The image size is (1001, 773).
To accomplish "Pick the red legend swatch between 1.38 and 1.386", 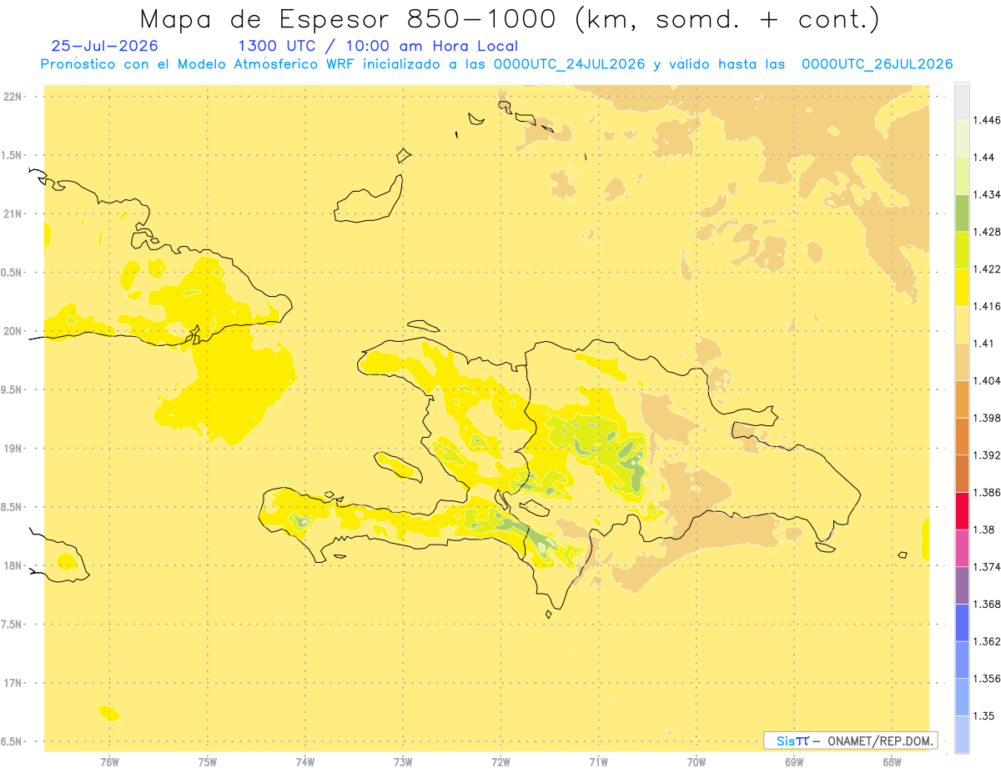I will pos(962,510).
